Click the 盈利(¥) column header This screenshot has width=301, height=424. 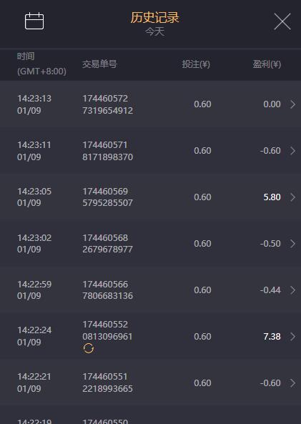tap(267, 64)
